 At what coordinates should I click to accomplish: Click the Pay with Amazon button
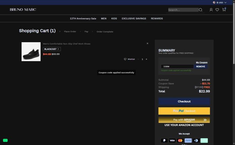point(184,120)
